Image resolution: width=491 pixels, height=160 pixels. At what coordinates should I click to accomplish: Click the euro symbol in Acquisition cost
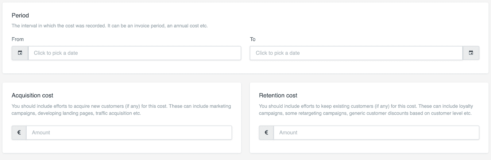19,132
